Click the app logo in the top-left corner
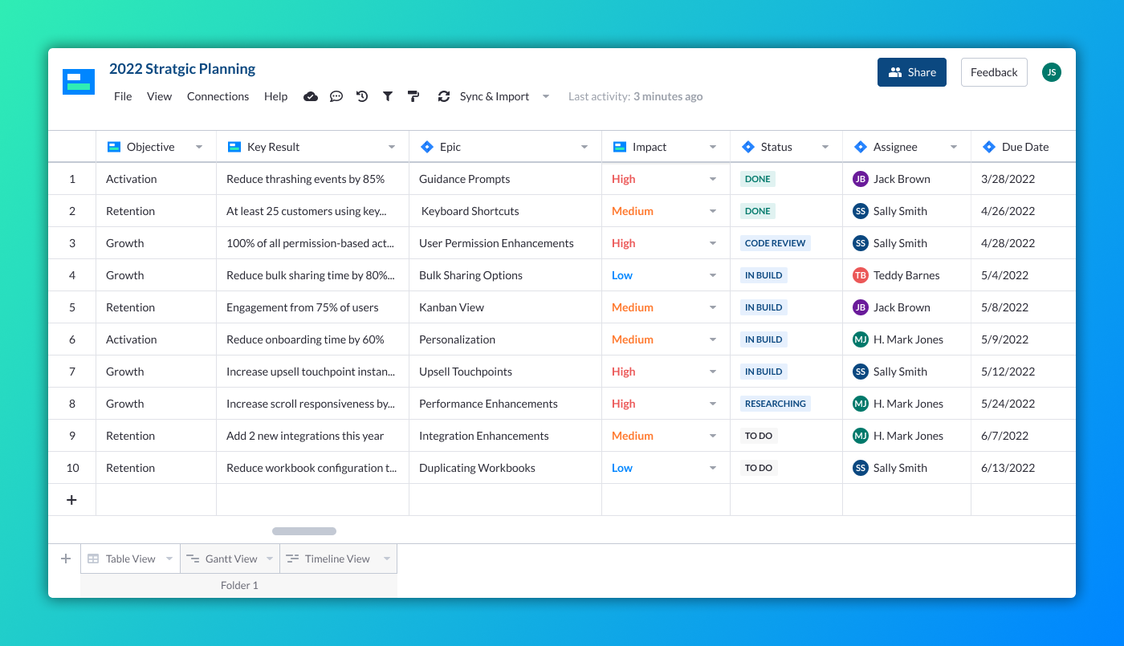 point(78,81)
